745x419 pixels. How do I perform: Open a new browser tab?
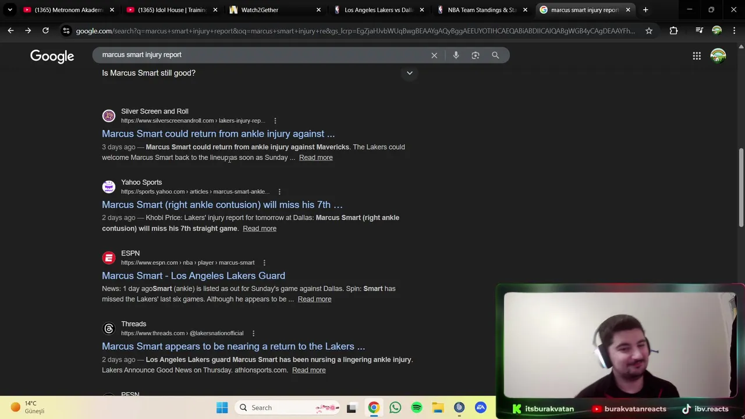coord(645,10)
